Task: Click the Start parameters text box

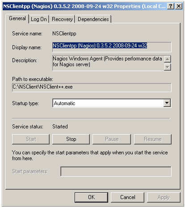Action: click(116, 171)
